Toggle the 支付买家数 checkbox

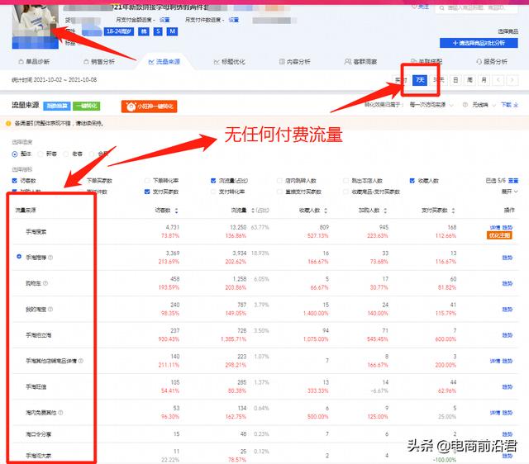[147, 192]
